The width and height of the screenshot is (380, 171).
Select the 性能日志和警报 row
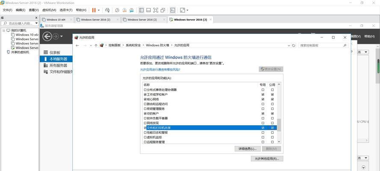[210, 133]
